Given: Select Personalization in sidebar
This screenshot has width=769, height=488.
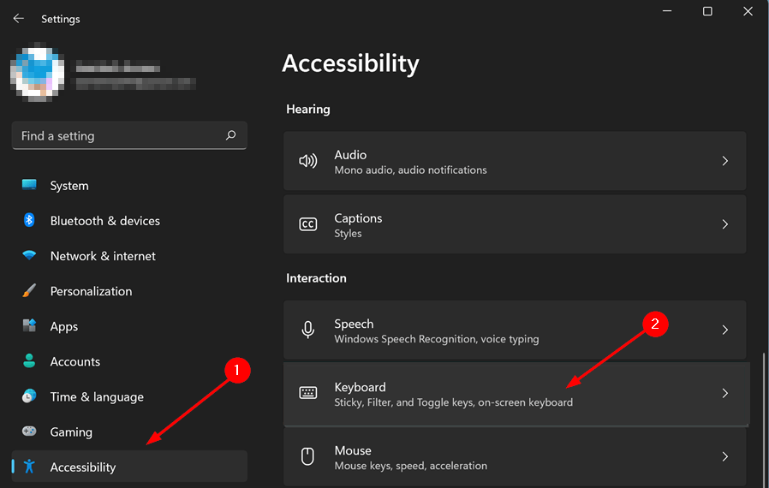Looking at the screenshot, I should [129, 291].
